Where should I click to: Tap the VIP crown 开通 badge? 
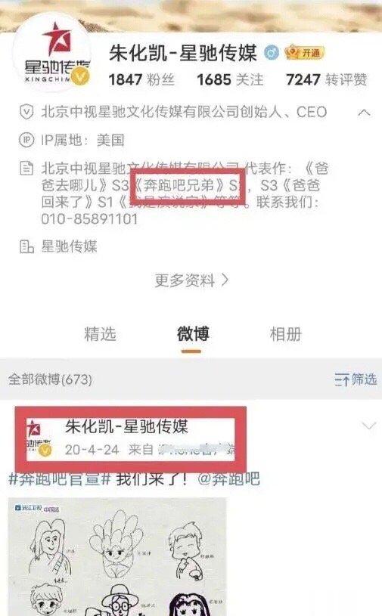(x=305, y=53)
